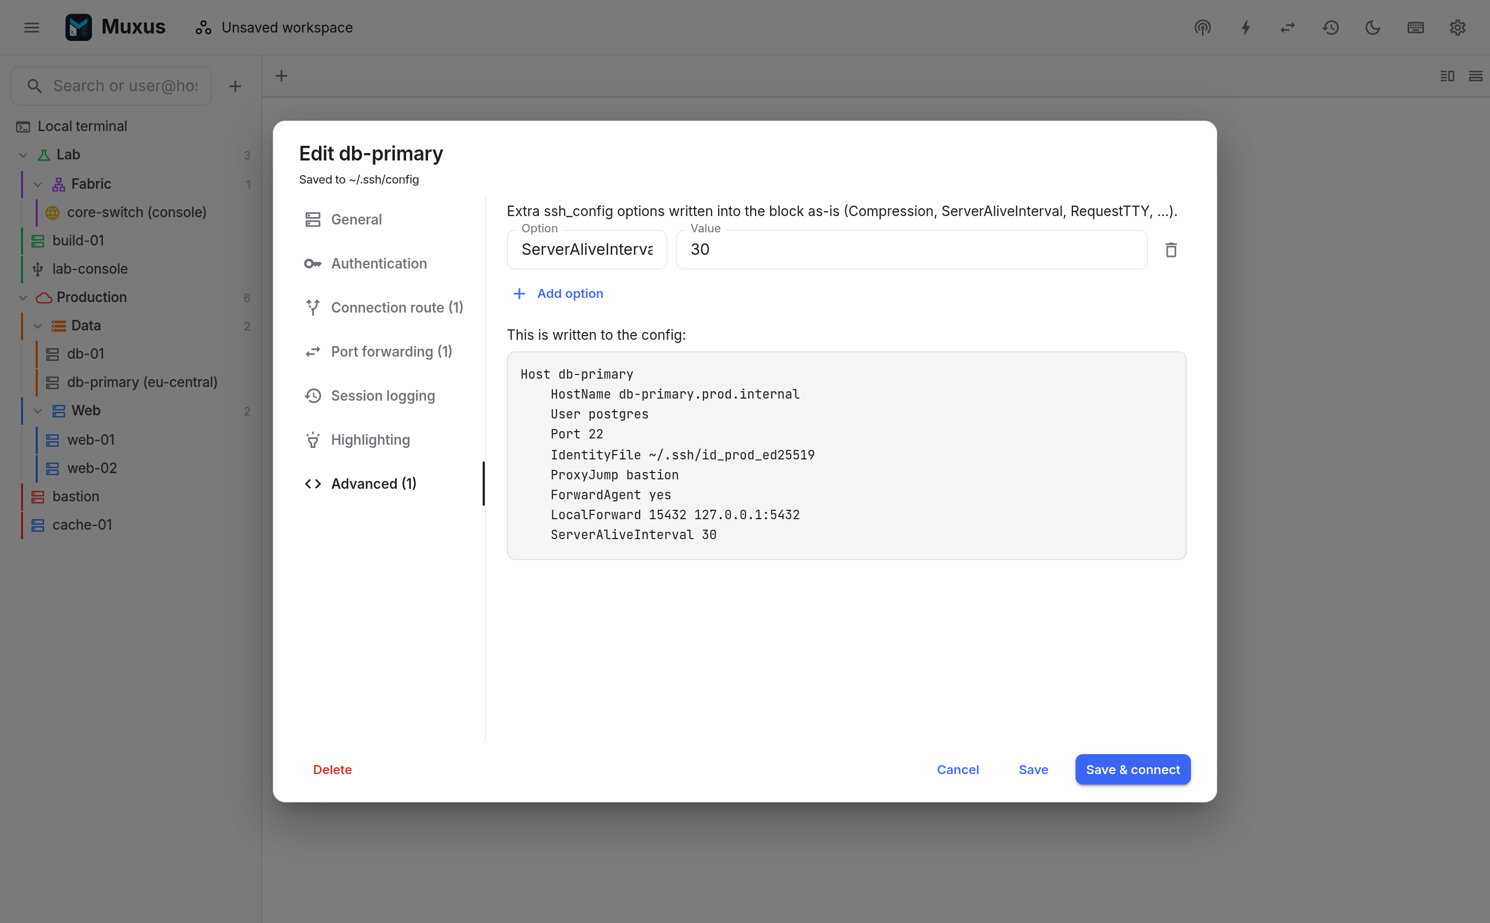Click the plus button beside search field

pyautogui.click(x=235, y=86)
